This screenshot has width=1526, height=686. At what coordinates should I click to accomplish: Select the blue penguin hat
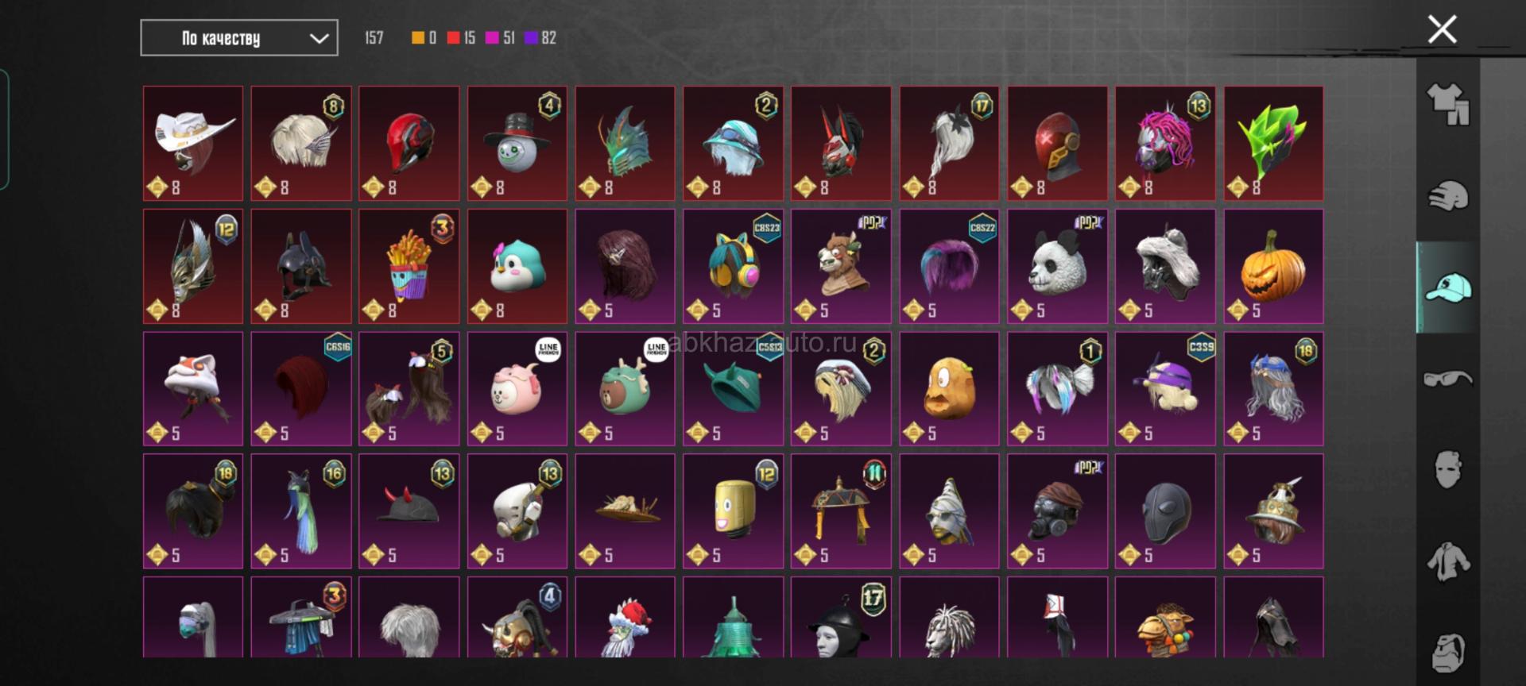click(517, 266)
